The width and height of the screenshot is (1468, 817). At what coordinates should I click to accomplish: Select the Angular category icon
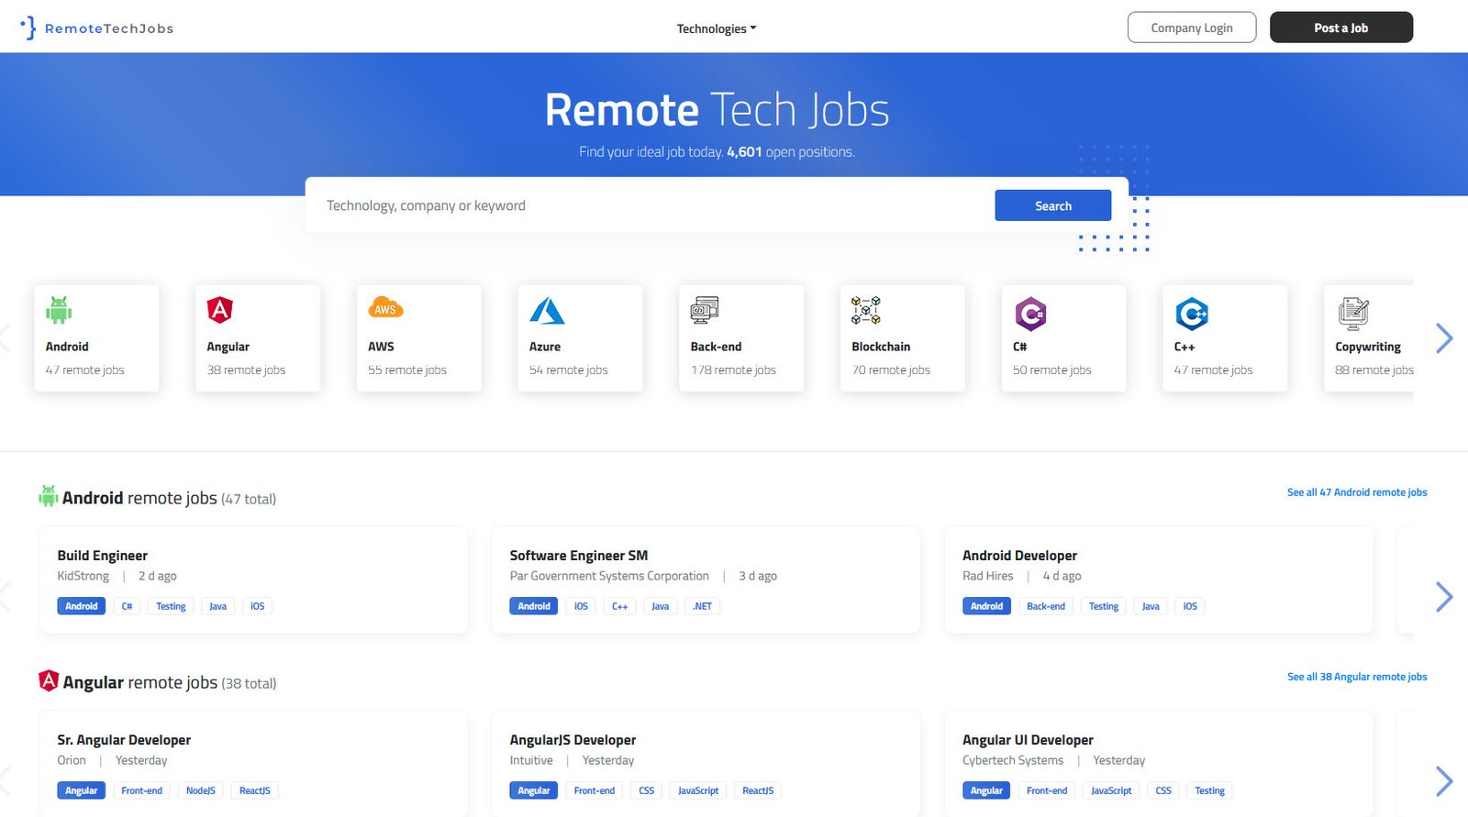pyautogui.click(x=220, y=310)
